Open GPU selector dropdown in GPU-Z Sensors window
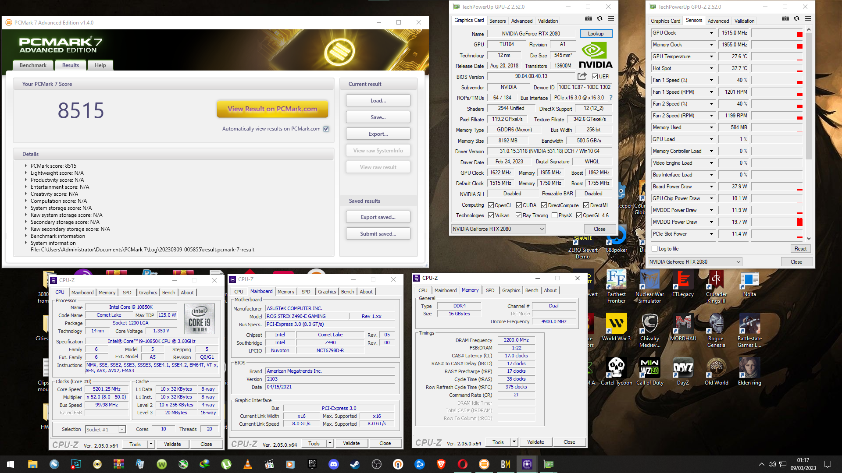 click(695, 261)
